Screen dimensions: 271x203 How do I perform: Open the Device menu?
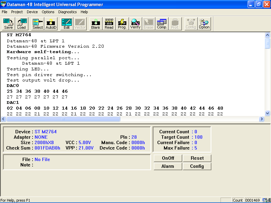(32, 12)
